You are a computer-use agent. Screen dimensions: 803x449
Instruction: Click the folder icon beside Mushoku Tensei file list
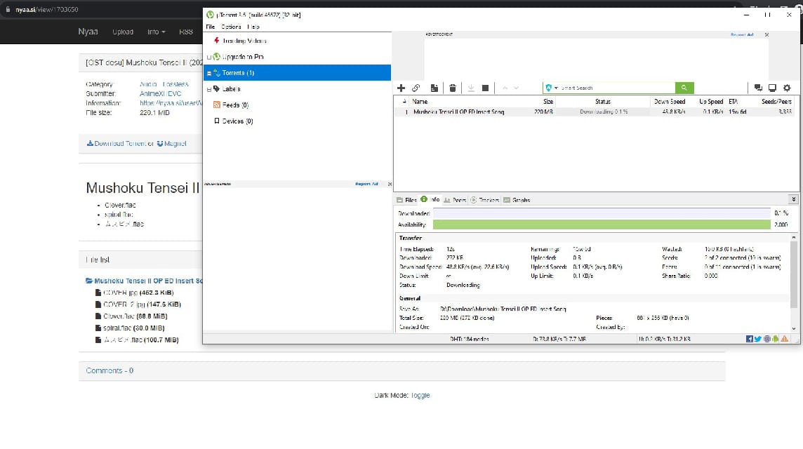point(89,281)
